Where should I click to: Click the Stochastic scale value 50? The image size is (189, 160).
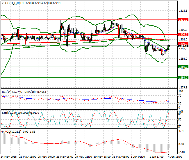pyautogui.click(x=180, y=120)
